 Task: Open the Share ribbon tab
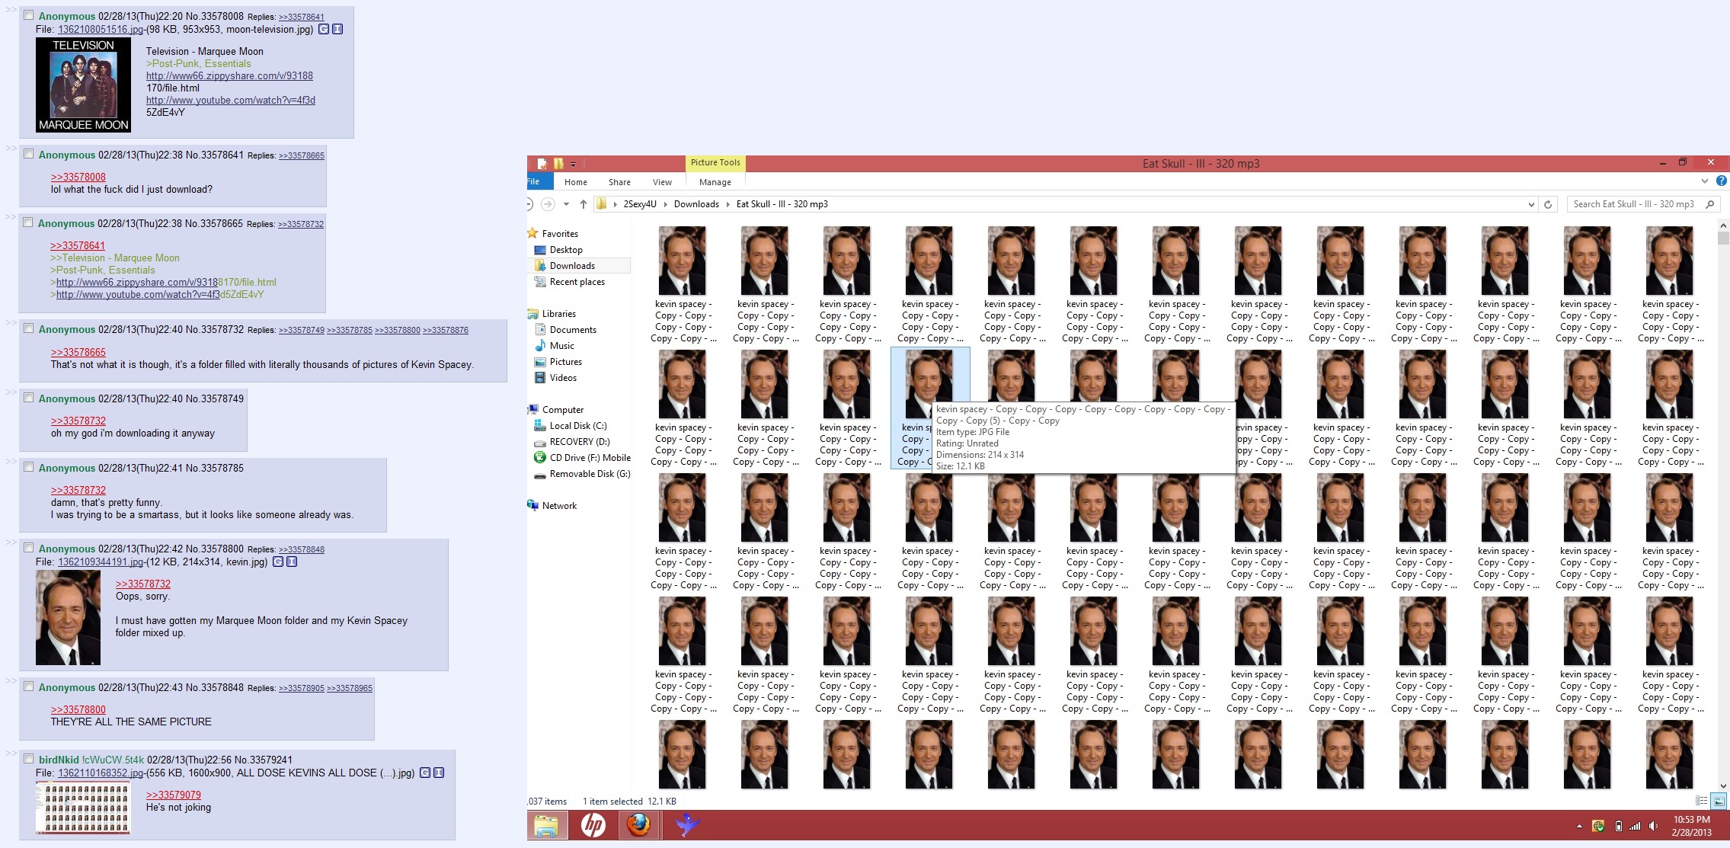(x=619, y=182)
